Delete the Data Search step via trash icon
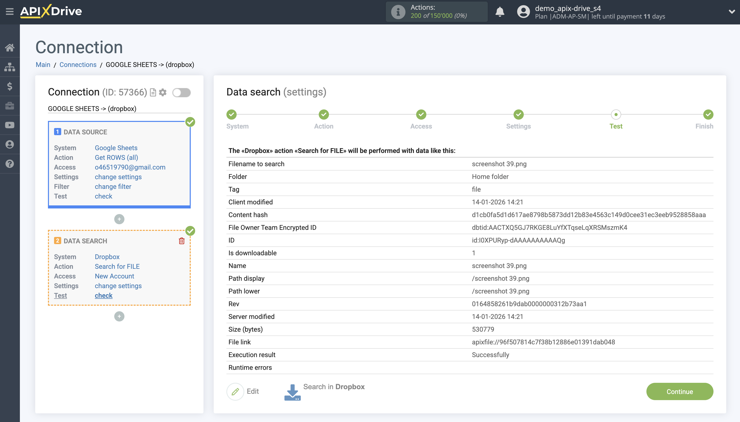Screen dimensions: 740x422 click(x=182, y=241)
